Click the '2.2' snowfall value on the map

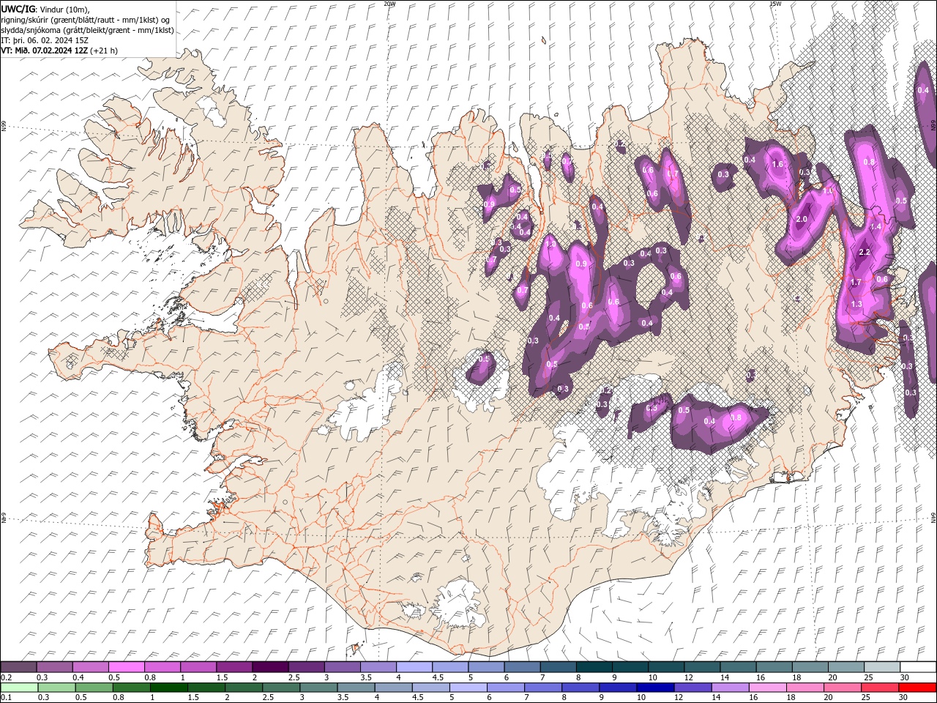coord(864,253)
